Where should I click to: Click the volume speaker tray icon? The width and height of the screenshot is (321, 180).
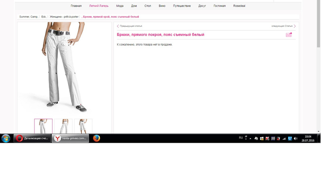295,138
